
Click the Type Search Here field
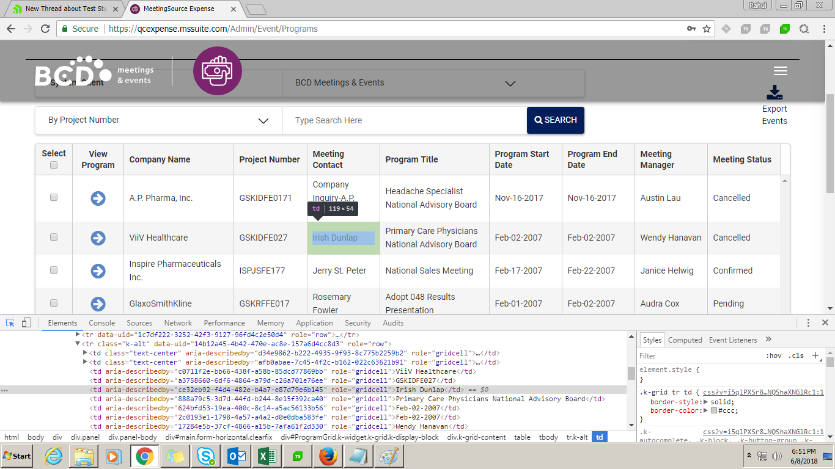click(x=404, y=120)
